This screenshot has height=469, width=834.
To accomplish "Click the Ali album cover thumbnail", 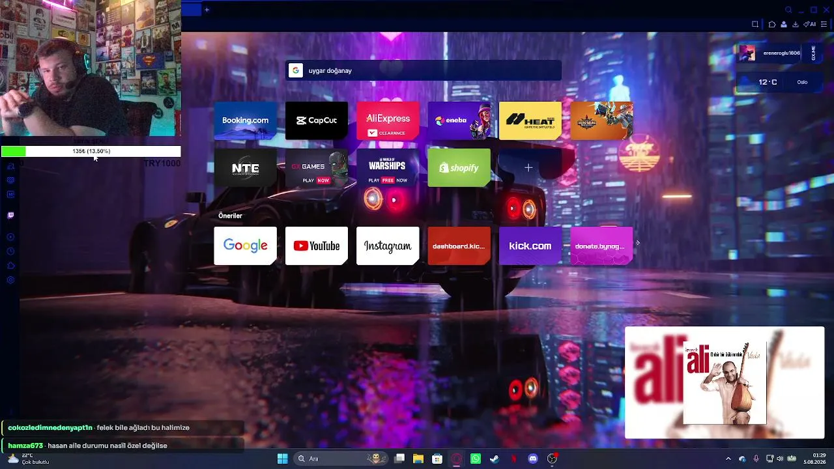I will tap(725, 382).
